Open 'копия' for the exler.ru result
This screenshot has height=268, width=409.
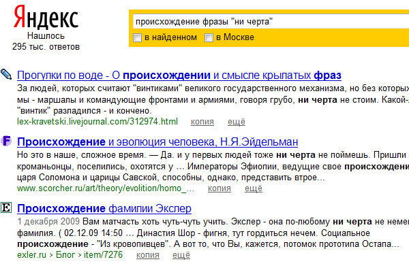(148, 255)
